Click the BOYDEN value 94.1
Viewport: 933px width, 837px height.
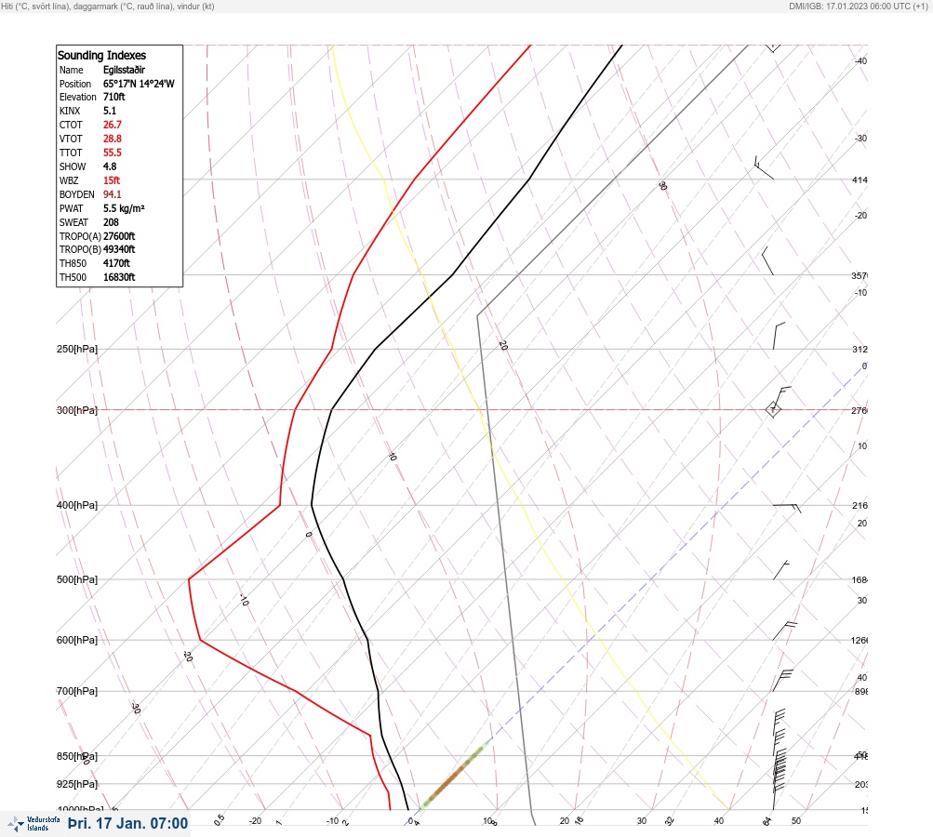[112, 194]
